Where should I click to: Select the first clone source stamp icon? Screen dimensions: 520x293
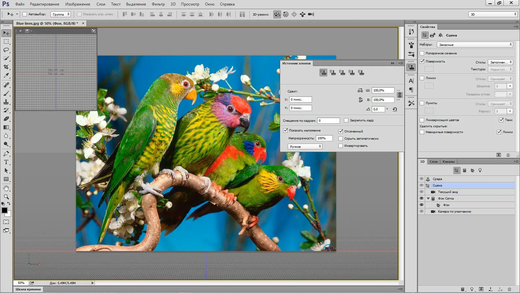pyautogui.click(x=323, y=73)
